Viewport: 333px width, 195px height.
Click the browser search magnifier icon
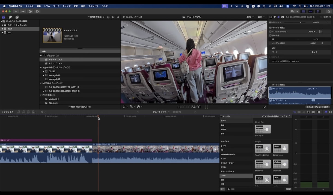(x=118, y=17)
